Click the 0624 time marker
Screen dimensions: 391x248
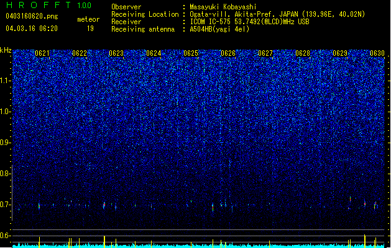tap(154, 53)
